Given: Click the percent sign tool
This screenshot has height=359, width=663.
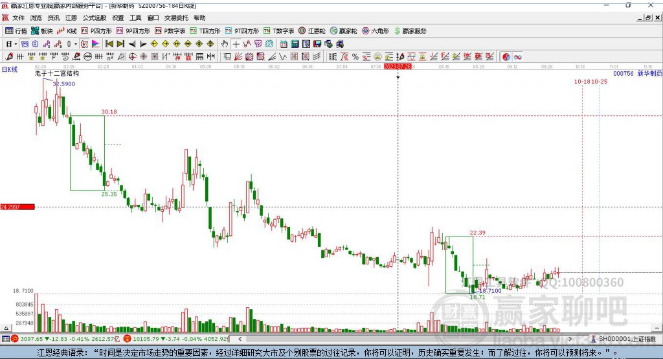Looking at the screenshot, I should pos(355,56).
